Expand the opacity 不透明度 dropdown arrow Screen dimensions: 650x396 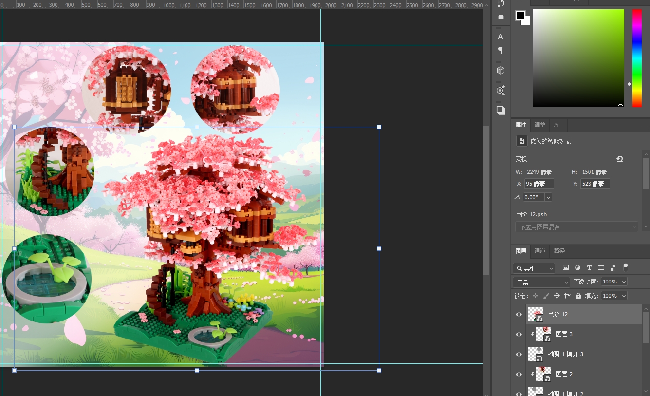(x=624, y=282)
